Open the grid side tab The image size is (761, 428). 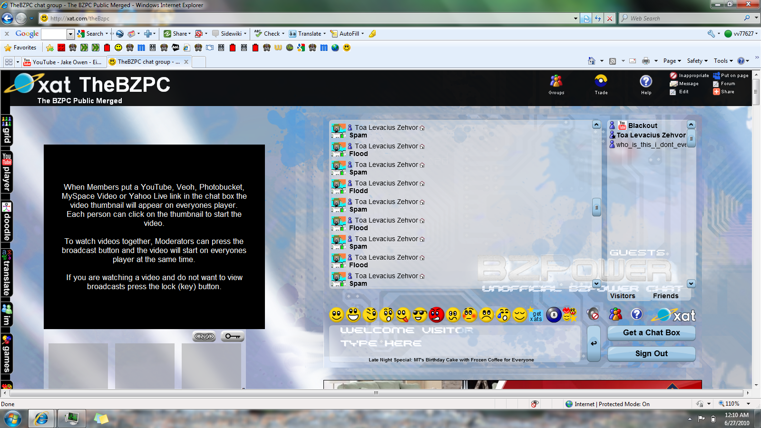[7, 130]
